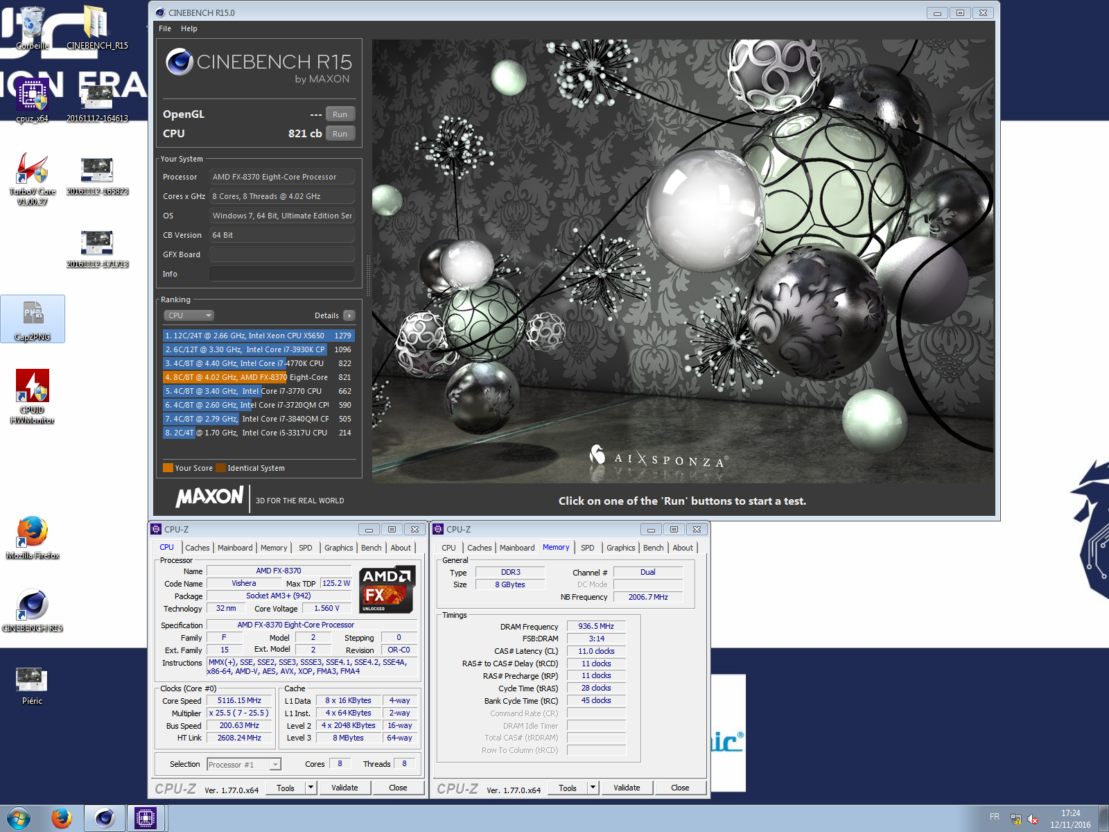The image size is (1109, 832).
Task: Open Mozilla Firefox desktop shortcut
Action: (33, 537)
